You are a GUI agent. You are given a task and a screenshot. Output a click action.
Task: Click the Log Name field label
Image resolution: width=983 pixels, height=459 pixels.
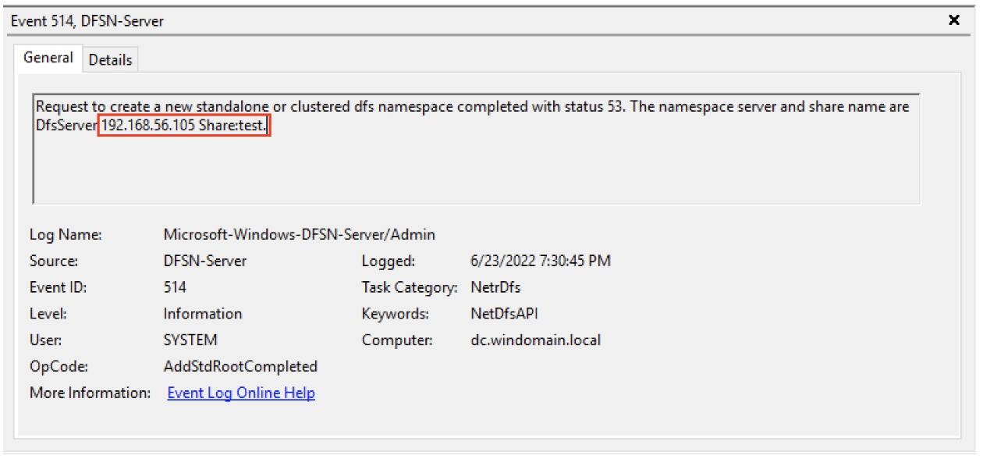pyautogui.click(x=66, y=234)
